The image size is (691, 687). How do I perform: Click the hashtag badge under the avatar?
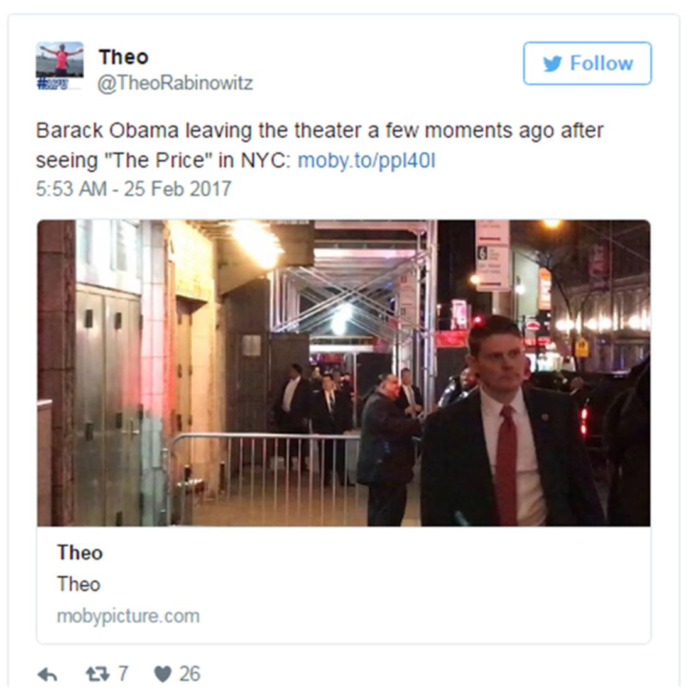tap(53, 84)
